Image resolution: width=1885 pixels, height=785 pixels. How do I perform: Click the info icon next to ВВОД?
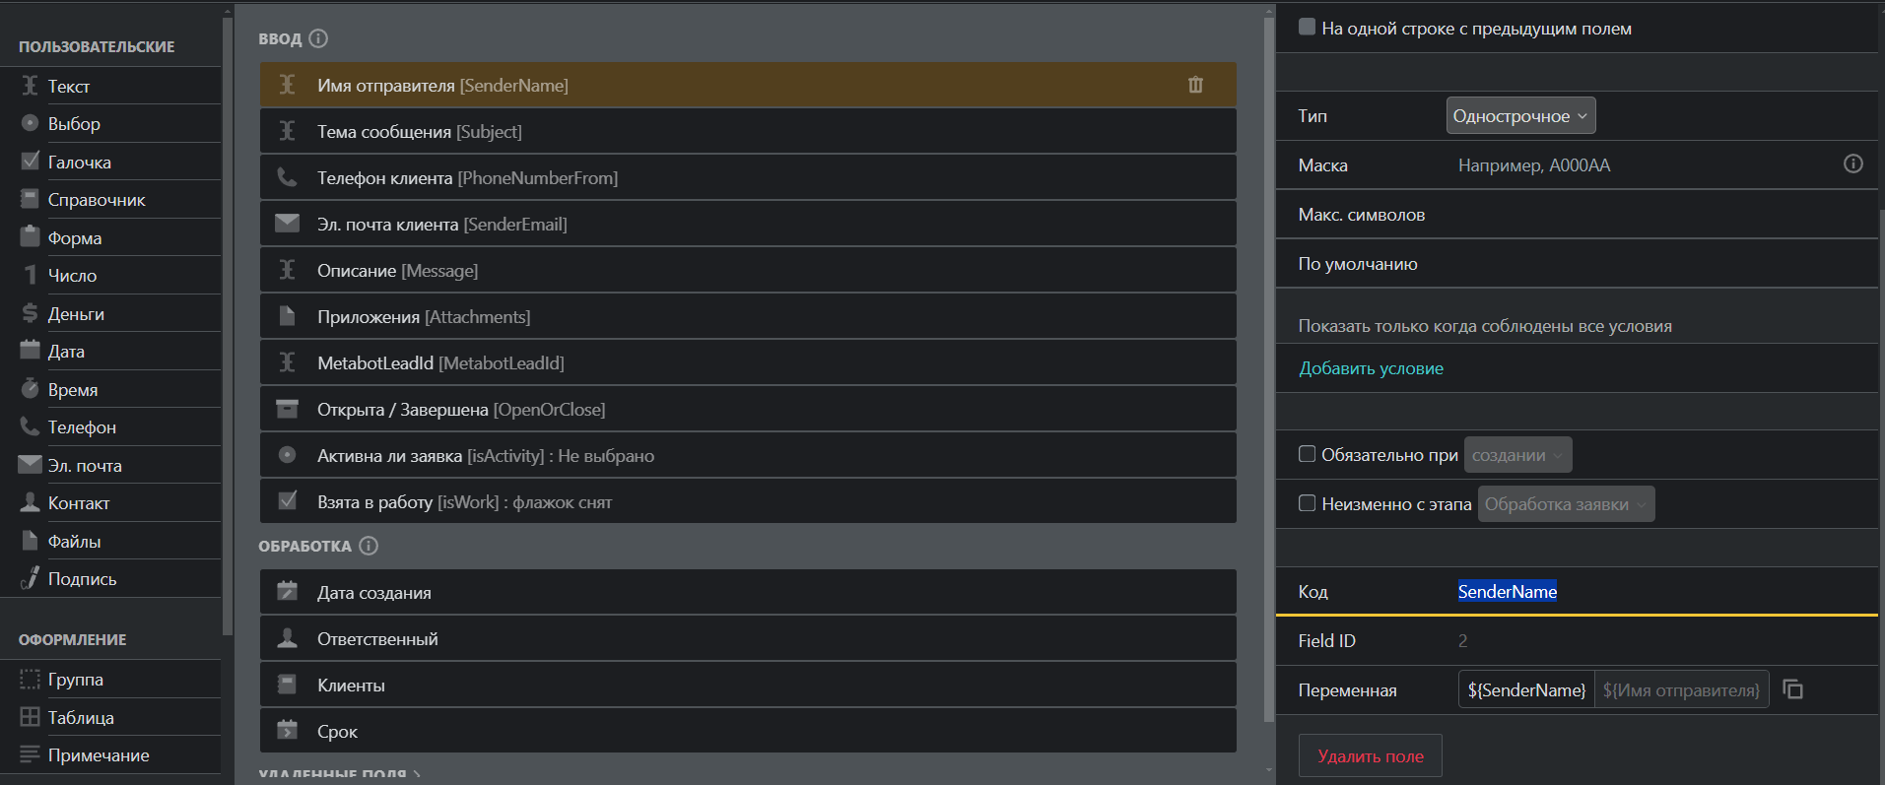318,38
